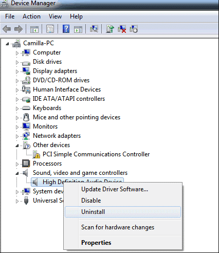The width and height of the screenshot is (219, 253).
Task: Open the View menu
Action: 55,16
